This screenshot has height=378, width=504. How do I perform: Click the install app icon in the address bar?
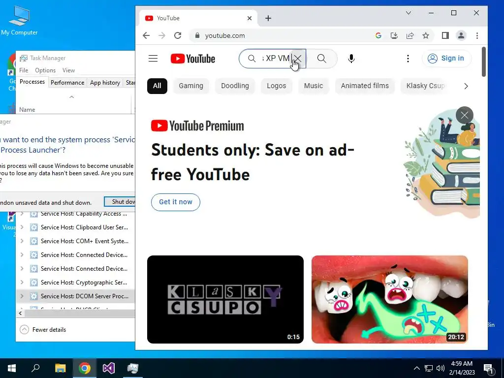tap(394, 35)
